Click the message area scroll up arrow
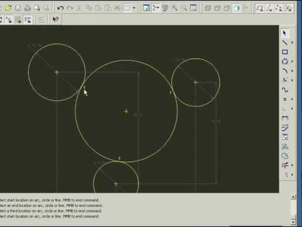The image size is (302, 227). coord(293,197)
